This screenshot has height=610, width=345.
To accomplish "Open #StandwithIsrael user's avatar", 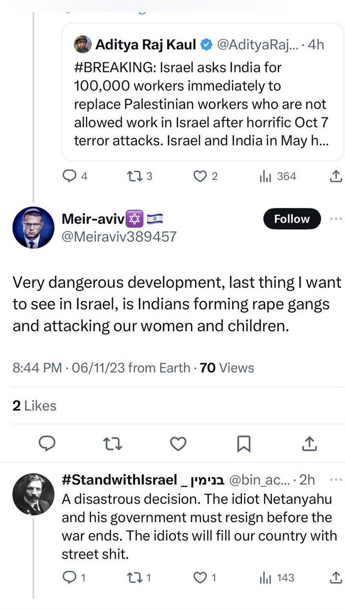I will 33,492.
